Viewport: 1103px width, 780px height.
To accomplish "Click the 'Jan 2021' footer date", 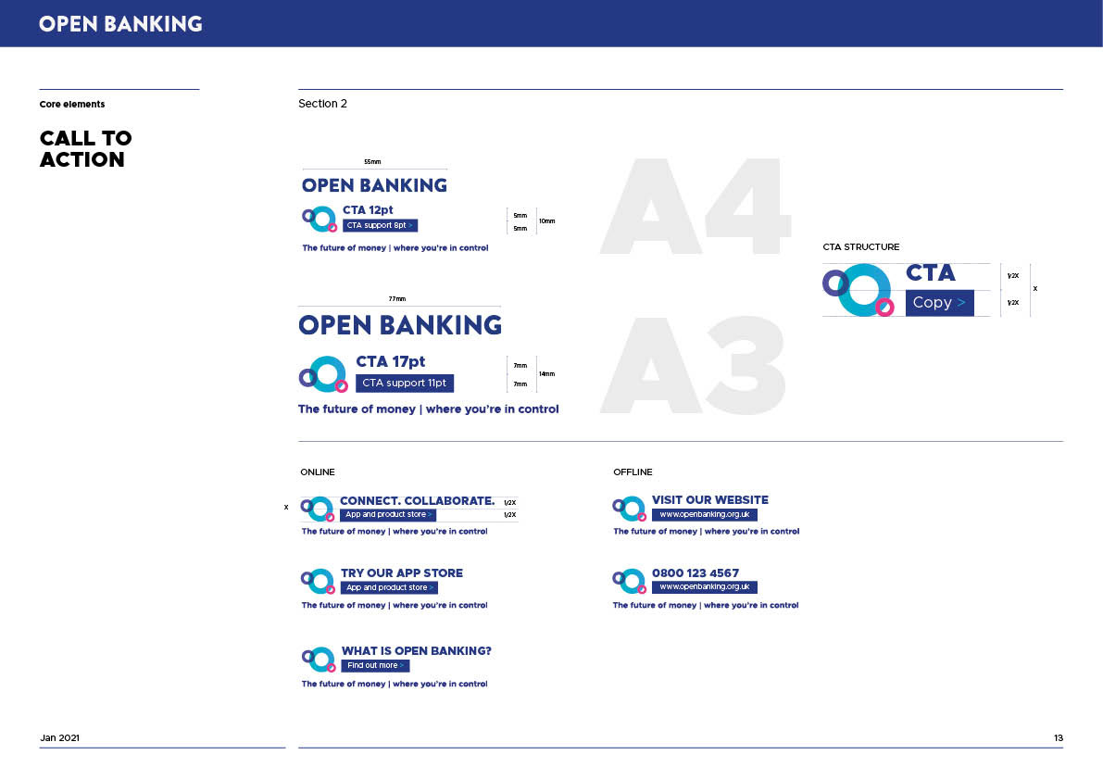I will click(60, 737).
